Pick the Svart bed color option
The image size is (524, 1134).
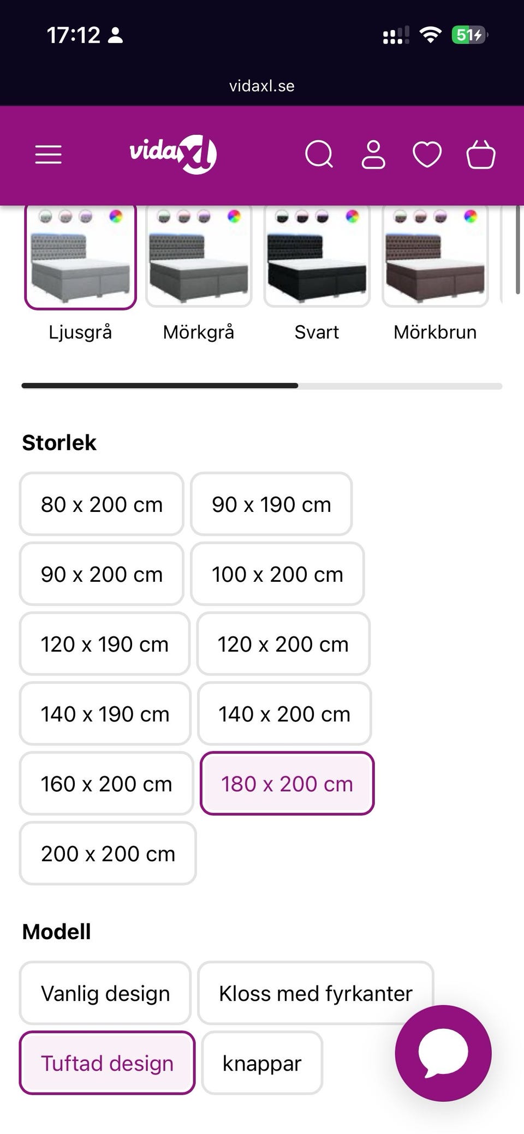(317, 256)
